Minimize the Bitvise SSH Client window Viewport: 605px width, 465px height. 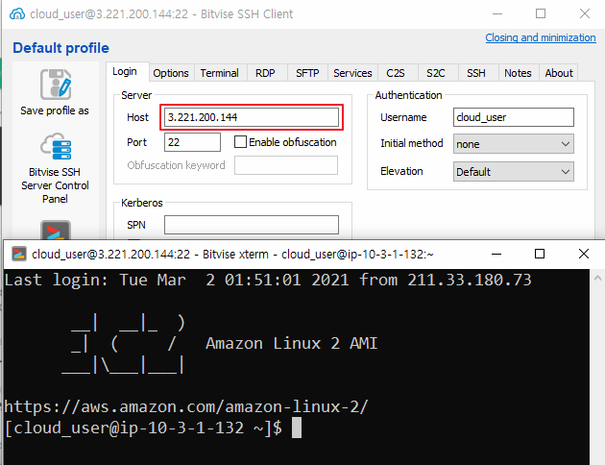(x=497, y=13)
